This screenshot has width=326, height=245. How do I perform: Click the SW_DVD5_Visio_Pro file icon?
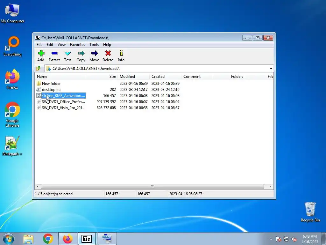click(39, 108)
